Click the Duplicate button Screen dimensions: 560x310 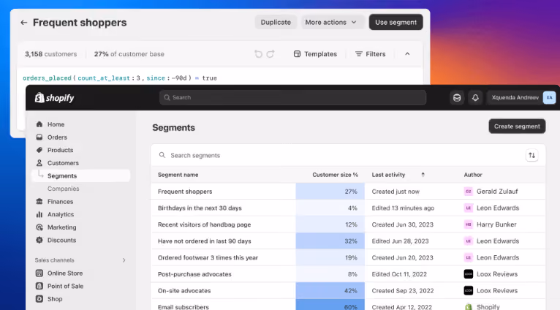pyautogui.click(x=276, y=22)
